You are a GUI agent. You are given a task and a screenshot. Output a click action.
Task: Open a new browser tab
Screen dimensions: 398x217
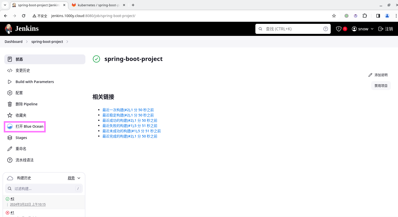pyautogui.click(x=133, y=5)
